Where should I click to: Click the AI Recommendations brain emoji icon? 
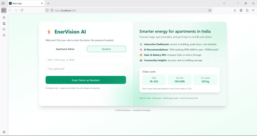141,50
